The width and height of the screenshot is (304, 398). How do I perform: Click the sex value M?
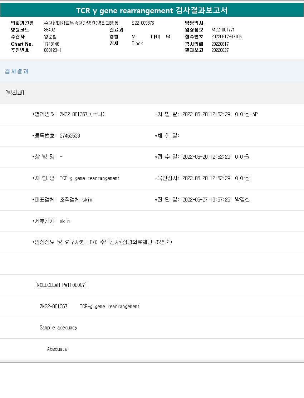133,36
